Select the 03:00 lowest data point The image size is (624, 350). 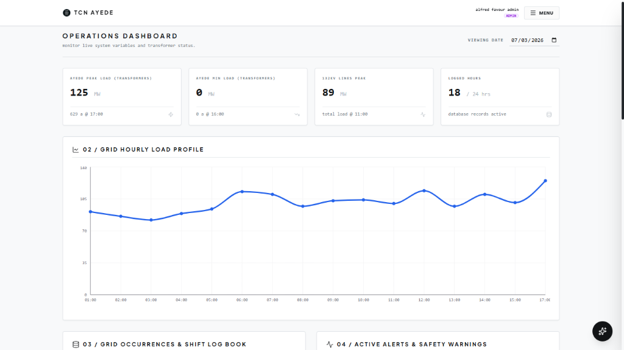pyautogui.click(x=151, y=220)
